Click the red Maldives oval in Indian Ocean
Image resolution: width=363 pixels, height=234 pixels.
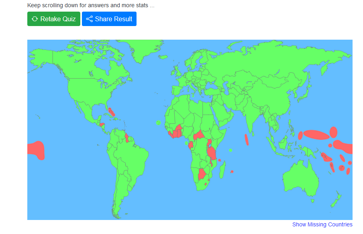point(247,139)
